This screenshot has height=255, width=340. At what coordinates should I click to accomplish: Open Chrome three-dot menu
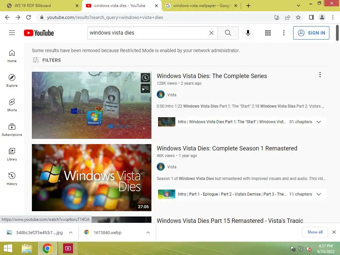tap(333, 17)
